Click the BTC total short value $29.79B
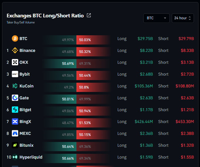Screen dimensions: 200x167 click(x=186, y=39)
